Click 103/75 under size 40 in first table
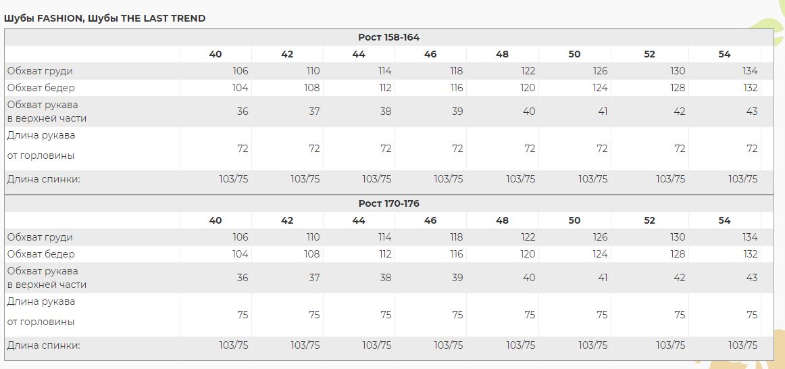Image resolution: width=785 pixels, height=369 pixels. pyautogui.click(x=234, y=178)
